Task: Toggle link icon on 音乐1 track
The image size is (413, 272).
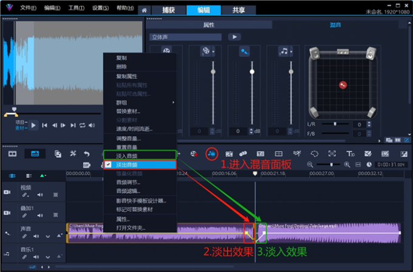Action: point(24,257)
